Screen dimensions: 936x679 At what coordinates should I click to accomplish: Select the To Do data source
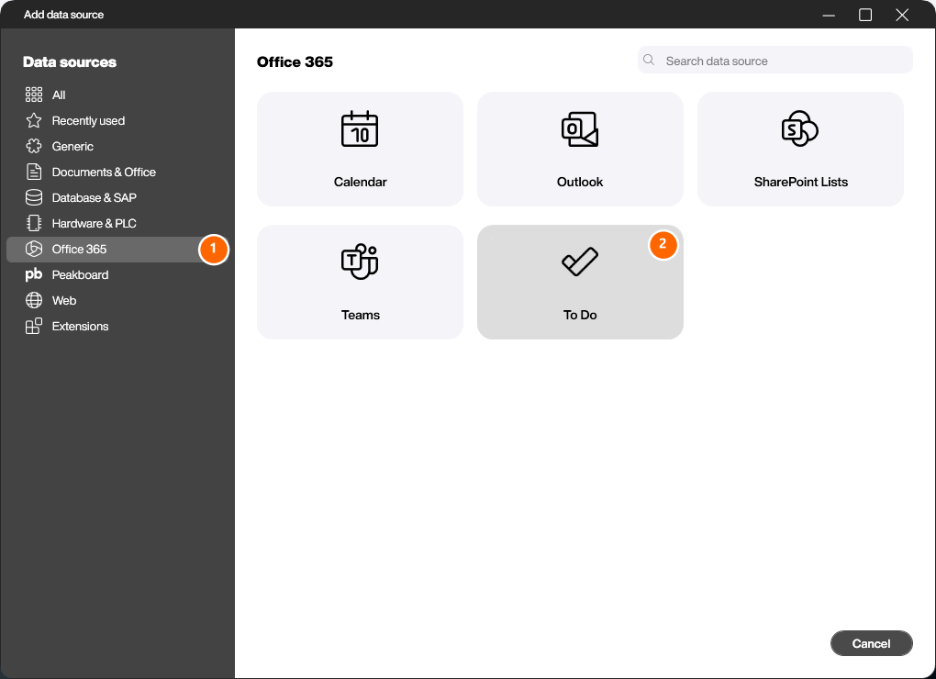tap(580, 283)
